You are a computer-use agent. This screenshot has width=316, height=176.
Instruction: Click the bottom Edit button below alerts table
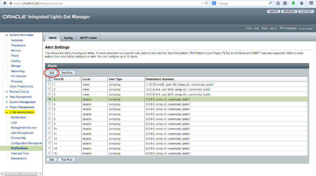52,159
